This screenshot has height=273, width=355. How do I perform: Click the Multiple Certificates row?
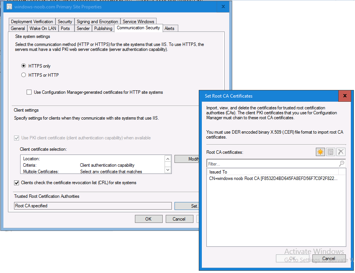click(x=93, y=171)
